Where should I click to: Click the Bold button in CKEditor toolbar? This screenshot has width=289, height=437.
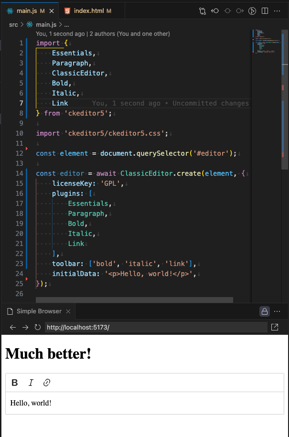coord(15,383)
